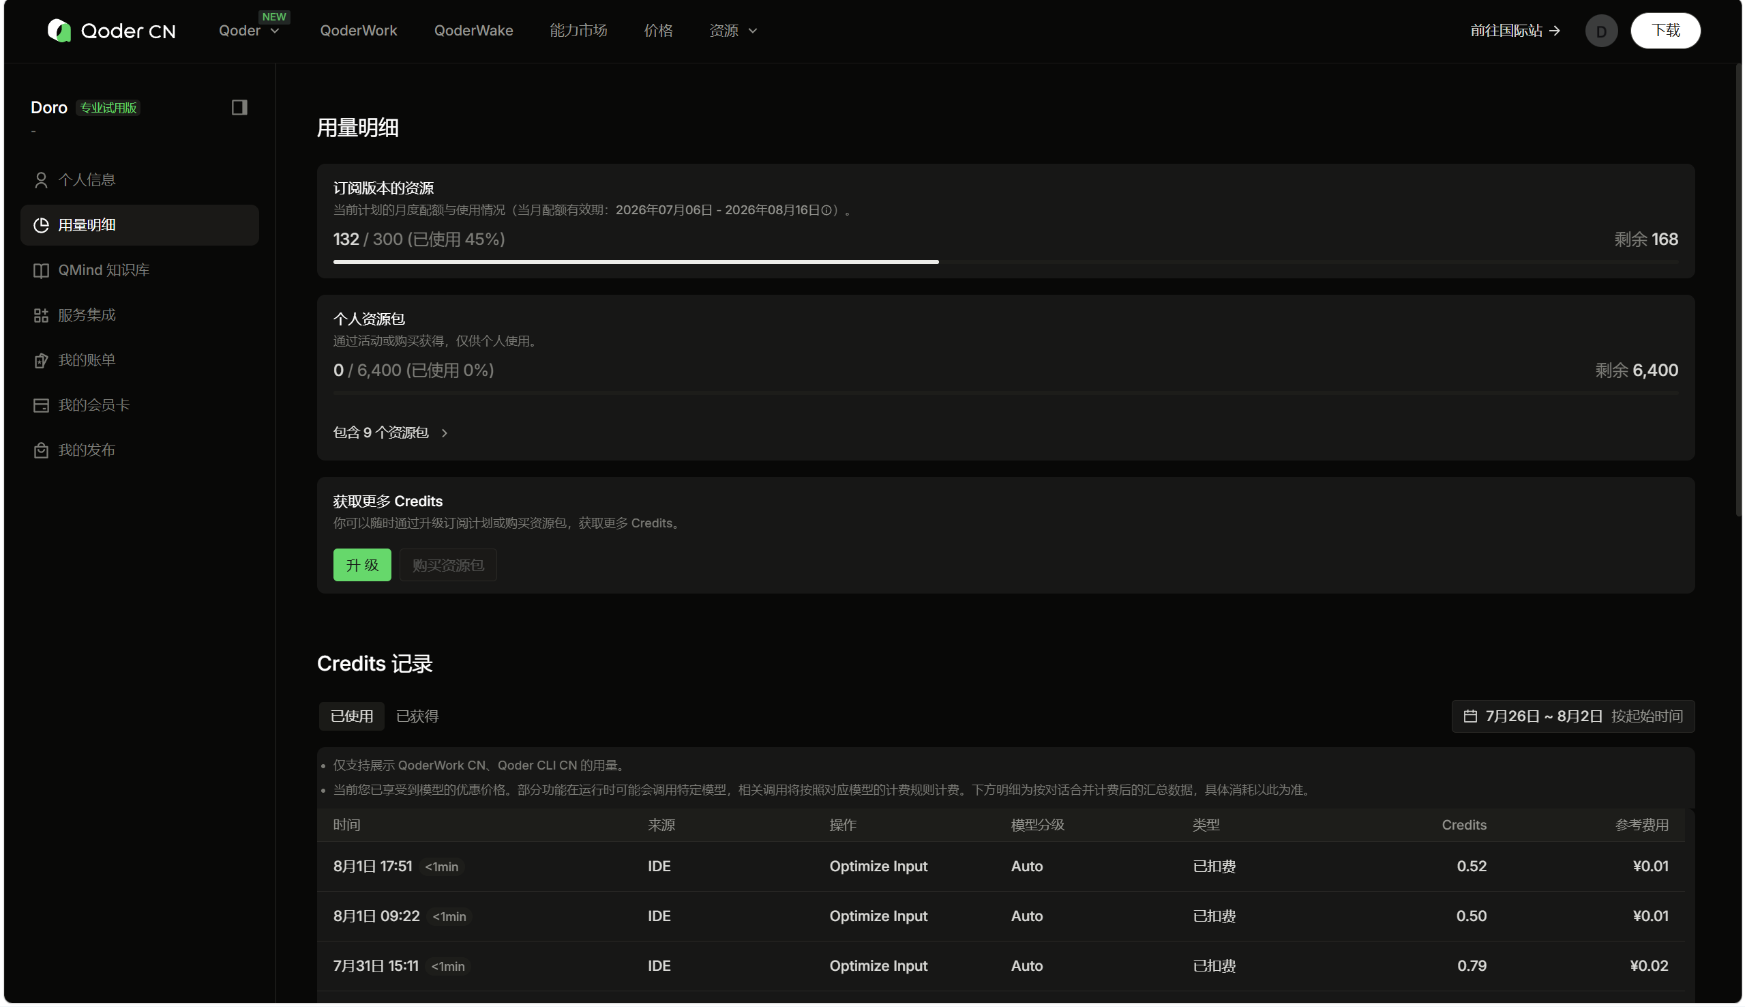Expand 包含 9 个资源包 details
Image resolution: width=1745 pixels, height=1007 pixels.
tap(391, 433)
